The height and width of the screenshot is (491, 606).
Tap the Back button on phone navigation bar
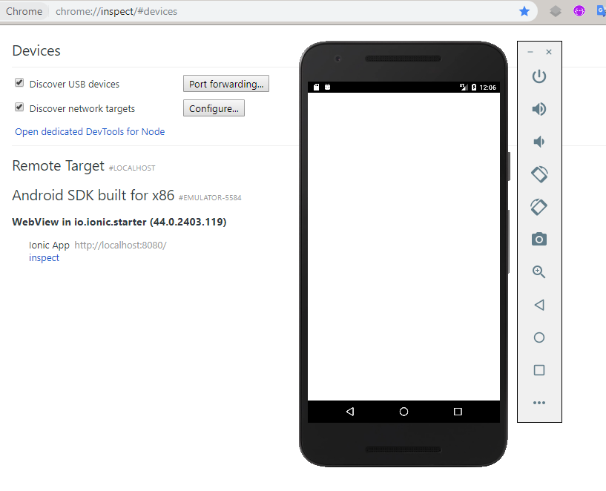coord(350,412)
